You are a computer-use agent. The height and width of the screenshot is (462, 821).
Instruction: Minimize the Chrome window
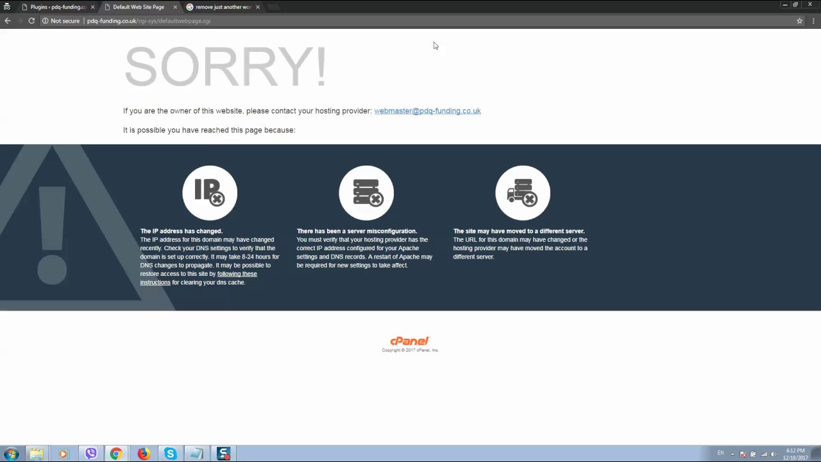784,4
